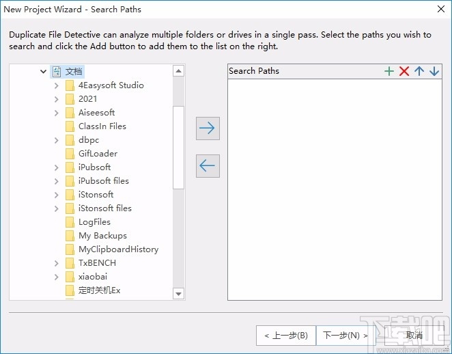452x354 pixels.
Task: Click the move path down arrow icon
Action: tap(434, 71)
